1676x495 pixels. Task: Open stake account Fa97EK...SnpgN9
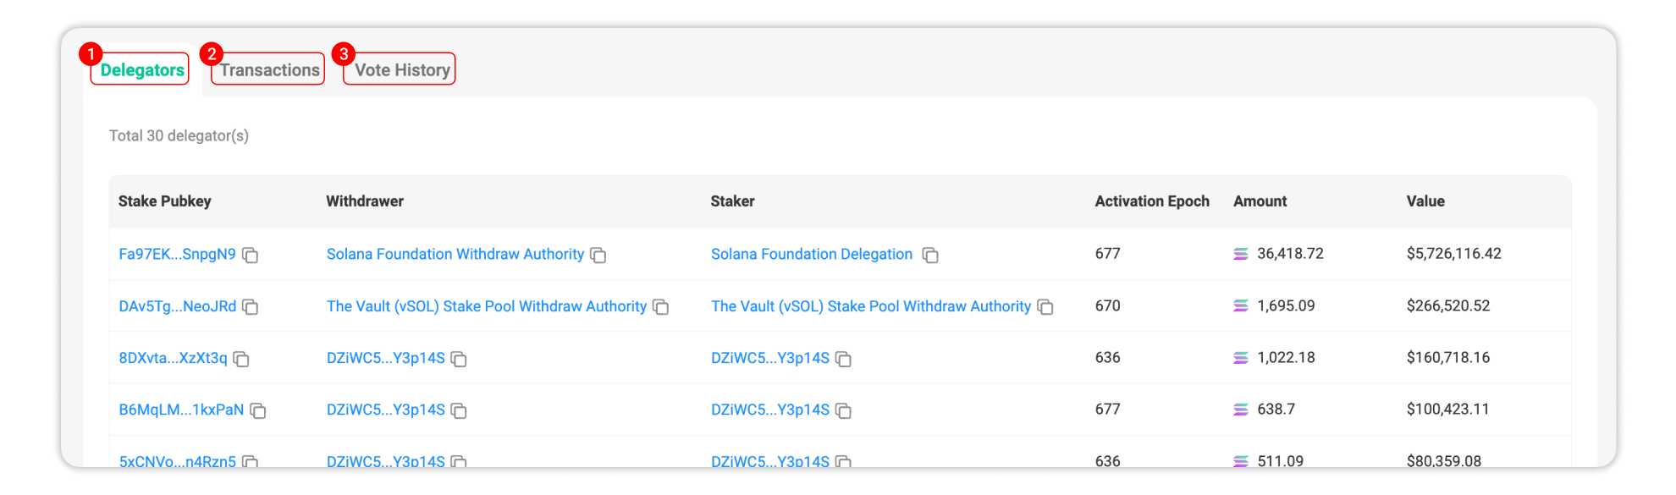coord(177,254)
